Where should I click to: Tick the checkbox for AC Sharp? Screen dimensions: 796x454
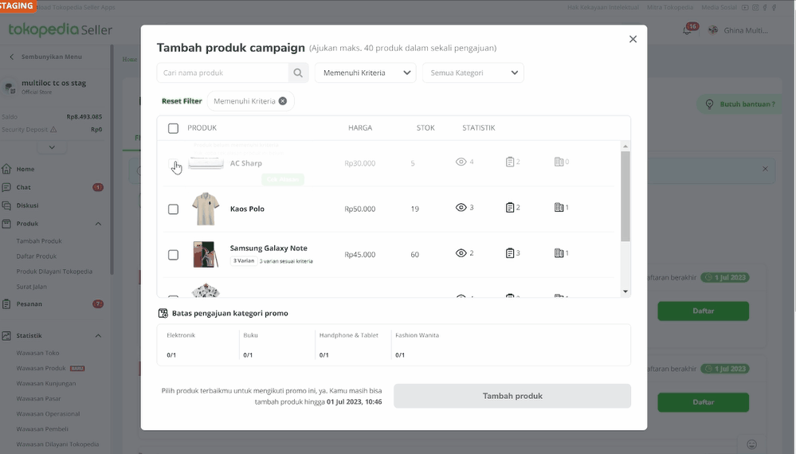(173, 163)
